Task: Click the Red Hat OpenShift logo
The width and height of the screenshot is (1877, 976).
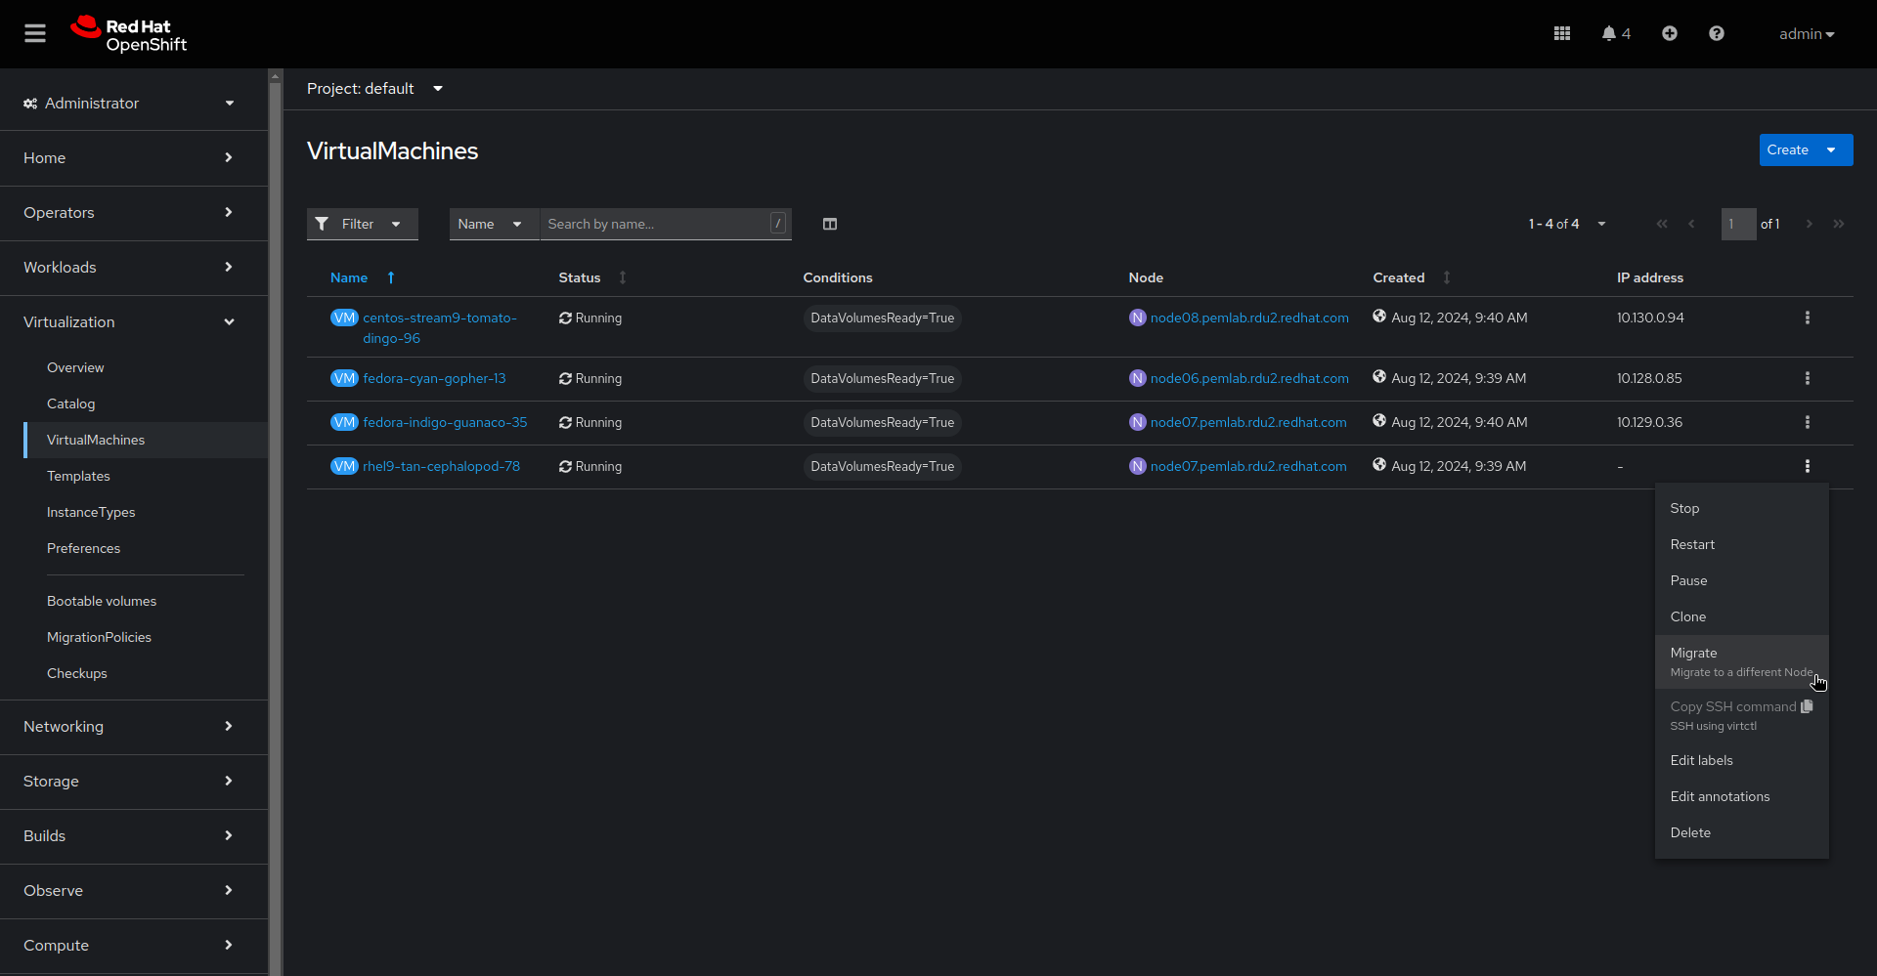Action: click(x=128, y=33)
